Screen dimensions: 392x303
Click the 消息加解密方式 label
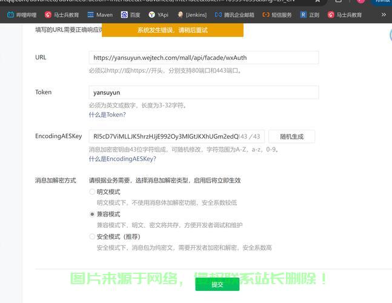pyautogui.click(x=56, y=181)
